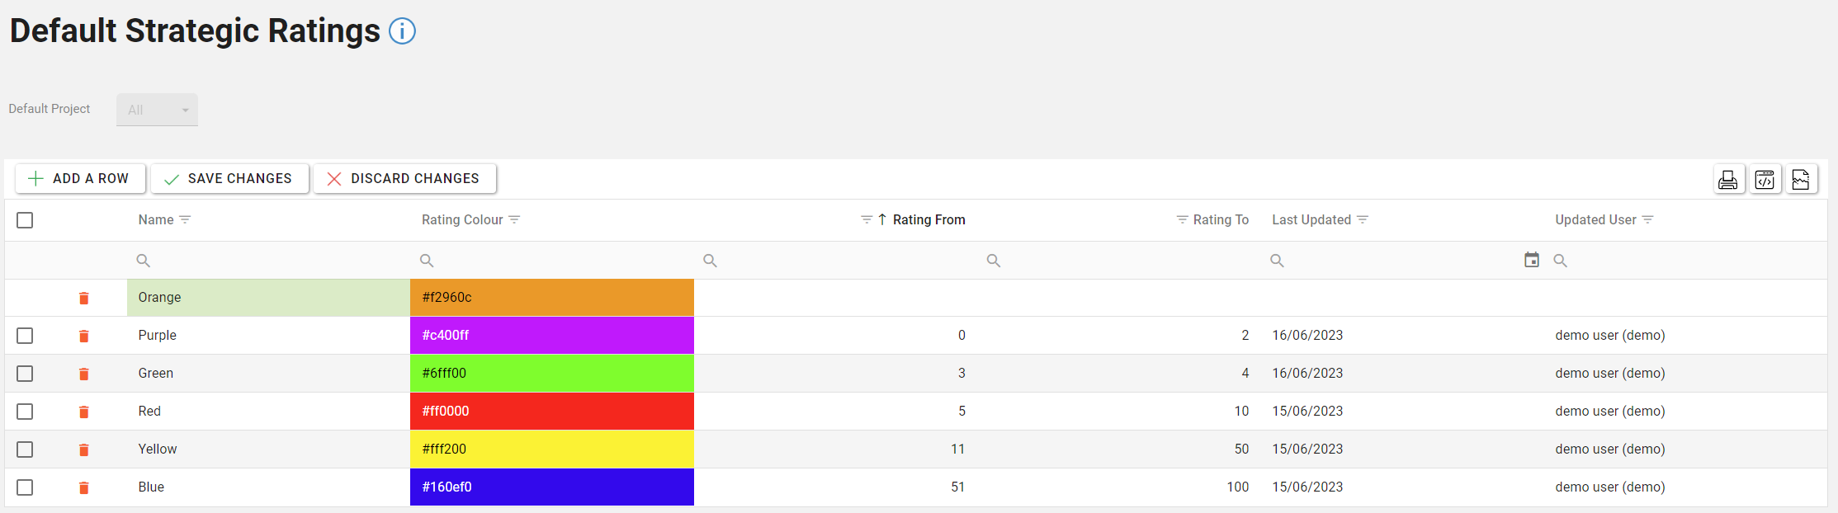Sort by the Rating From column header
The height and width of the screenshot is (513, 1838).
928,219
